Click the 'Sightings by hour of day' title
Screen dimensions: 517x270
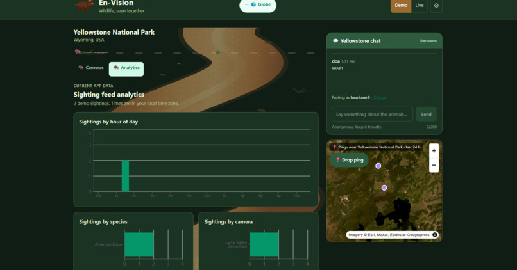(x=108, y=122)
